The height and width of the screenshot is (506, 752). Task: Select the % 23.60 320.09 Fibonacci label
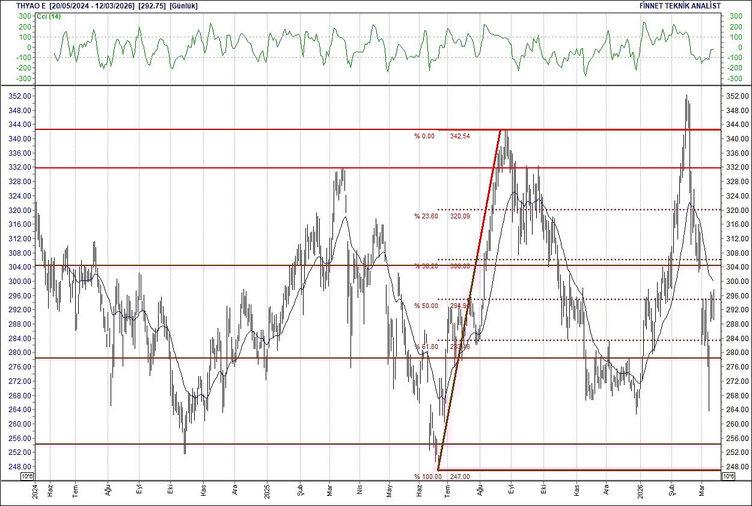[x=442, y=214]
